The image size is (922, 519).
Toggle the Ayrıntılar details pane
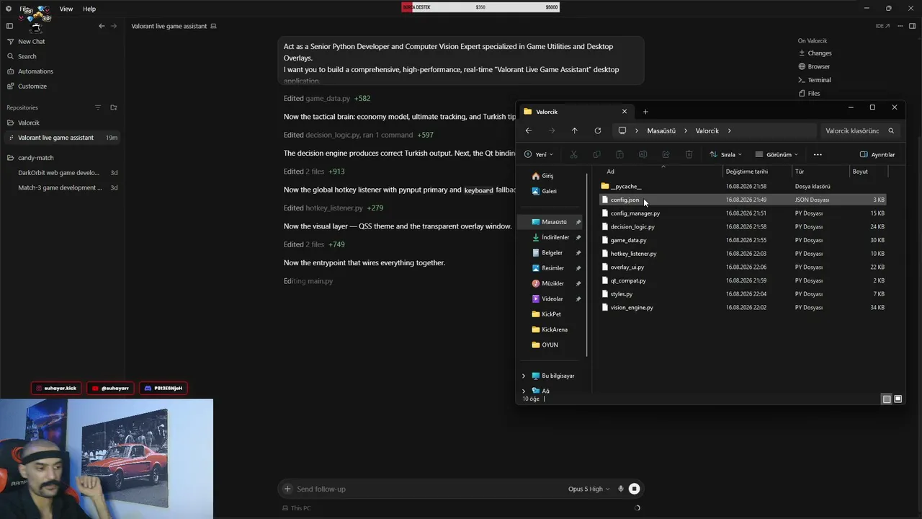[x=877, y=154]
